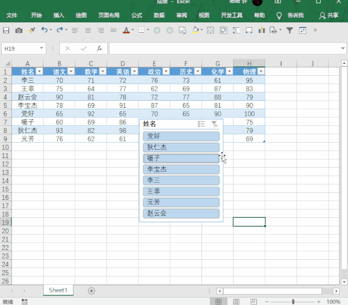Click the camera icon in the quick access toolbar
The image size is (348, 305).
click(x=19, y=30)
